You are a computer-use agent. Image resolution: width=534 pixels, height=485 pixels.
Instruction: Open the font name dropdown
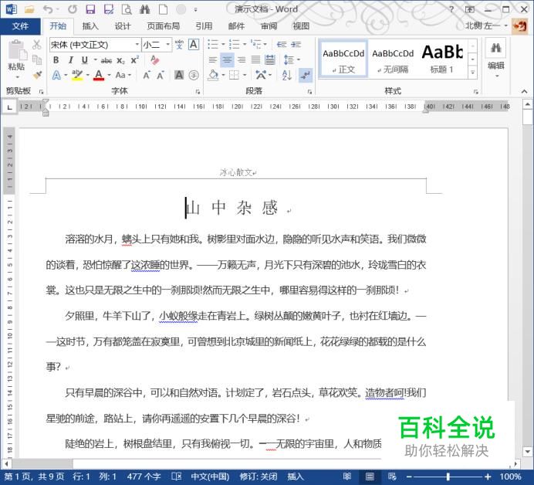pos(137,45)
